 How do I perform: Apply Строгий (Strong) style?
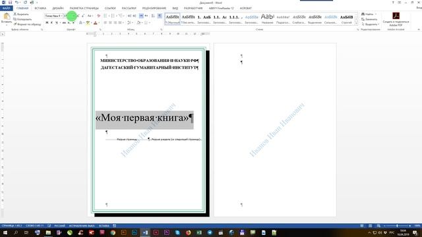(x=346, y=19)
